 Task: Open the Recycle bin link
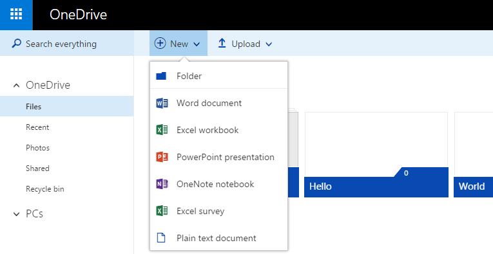point(45,189)
